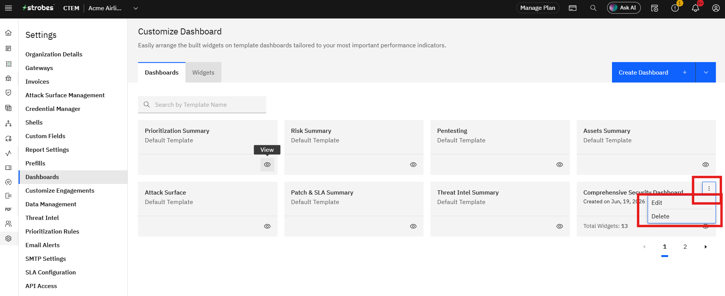View the Threat Intel Summary dashboard

point(560,226)
